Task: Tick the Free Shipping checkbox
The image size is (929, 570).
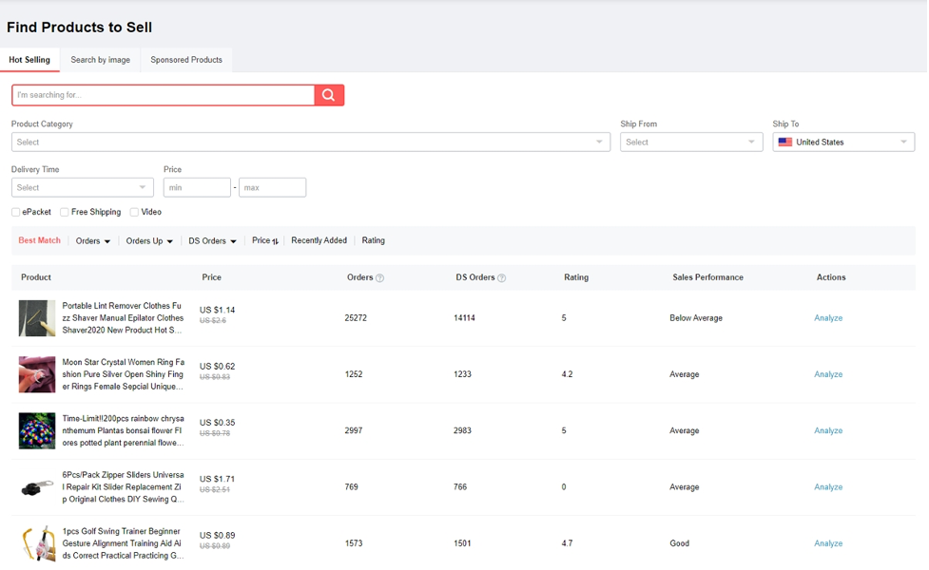Action: pyautogui.click(x=65, y=212)
